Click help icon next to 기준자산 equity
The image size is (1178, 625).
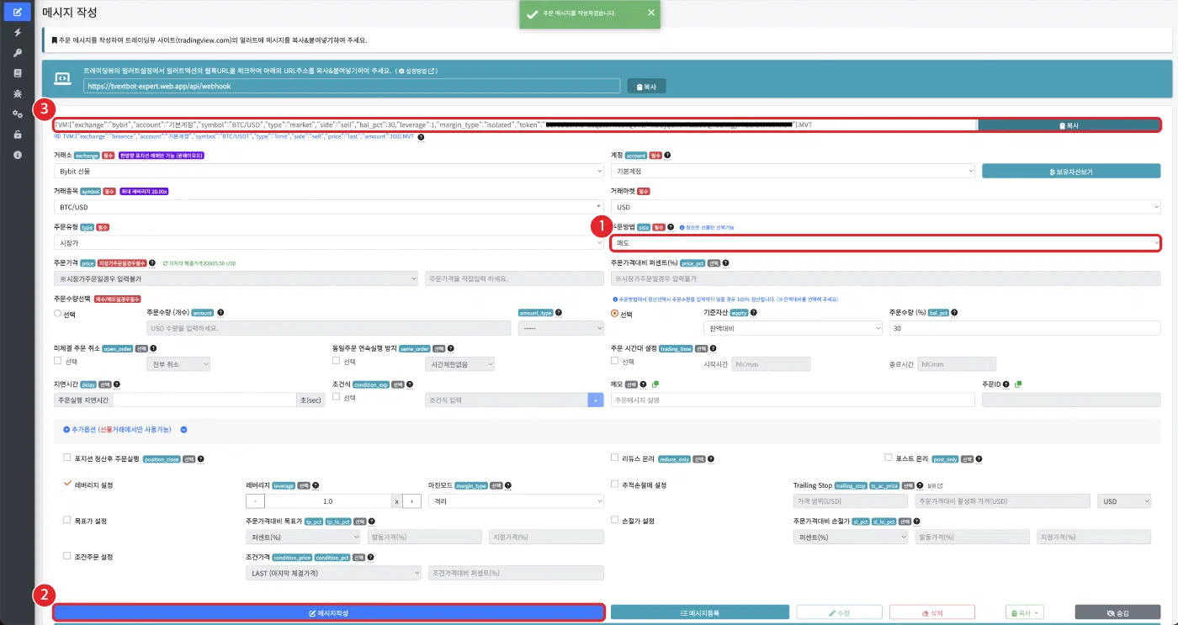pyautogui.click(x=754, y=312)
